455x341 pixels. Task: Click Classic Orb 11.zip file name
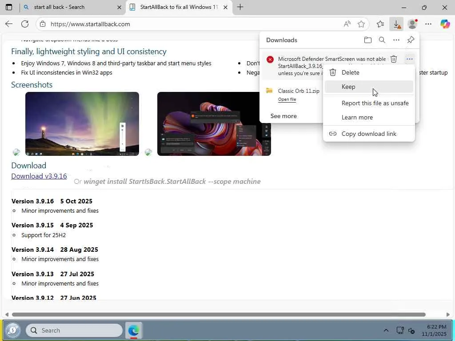(x=299, y=91)
